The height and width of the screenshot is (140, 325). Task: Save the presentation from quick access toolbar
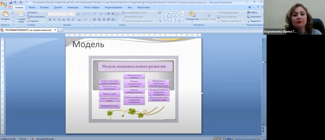pyautogui.click(x=11, y=2)
